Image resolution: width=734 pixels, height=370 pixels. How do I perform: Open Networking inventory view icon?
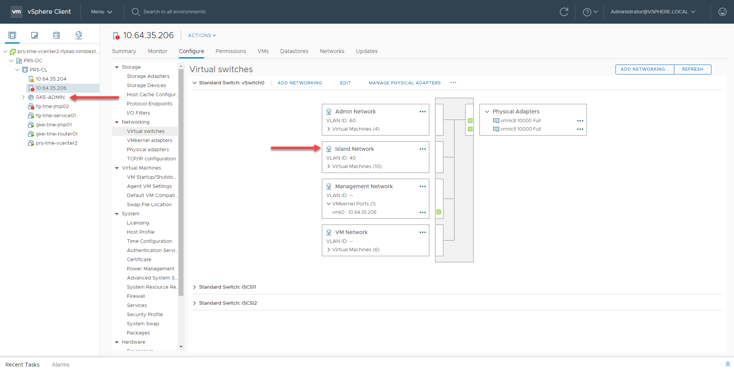click(x=79, y=36)
